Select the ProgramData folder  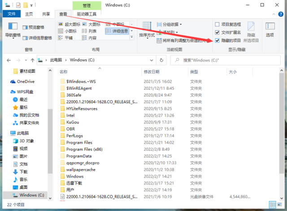[x=76, y=156]
